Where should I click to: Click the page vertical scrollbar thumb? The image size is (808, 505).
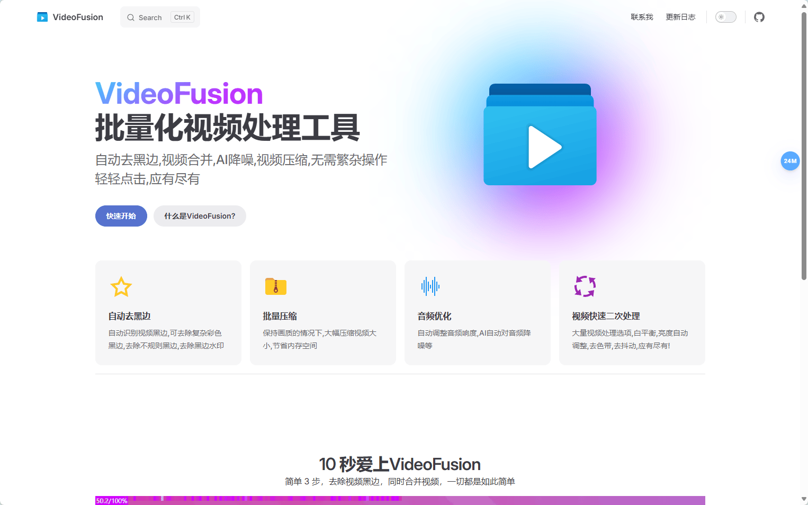tap(804, 146)
